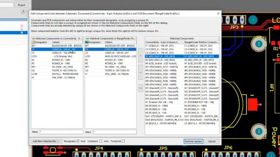Select C5 in the PCB un-matched list
The height and width of the screenshot is (157, 280).
[x=111, y=53]
